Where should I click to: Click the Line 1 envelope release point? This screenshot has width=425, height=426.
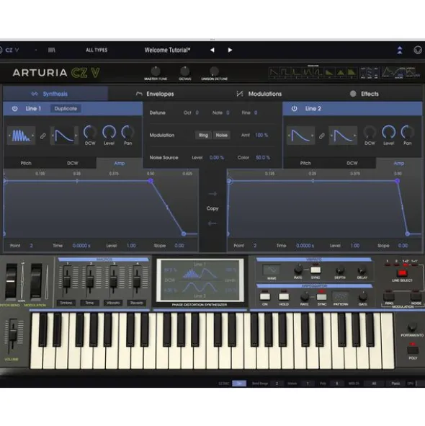pyautogui.click(x=184, y=234)
